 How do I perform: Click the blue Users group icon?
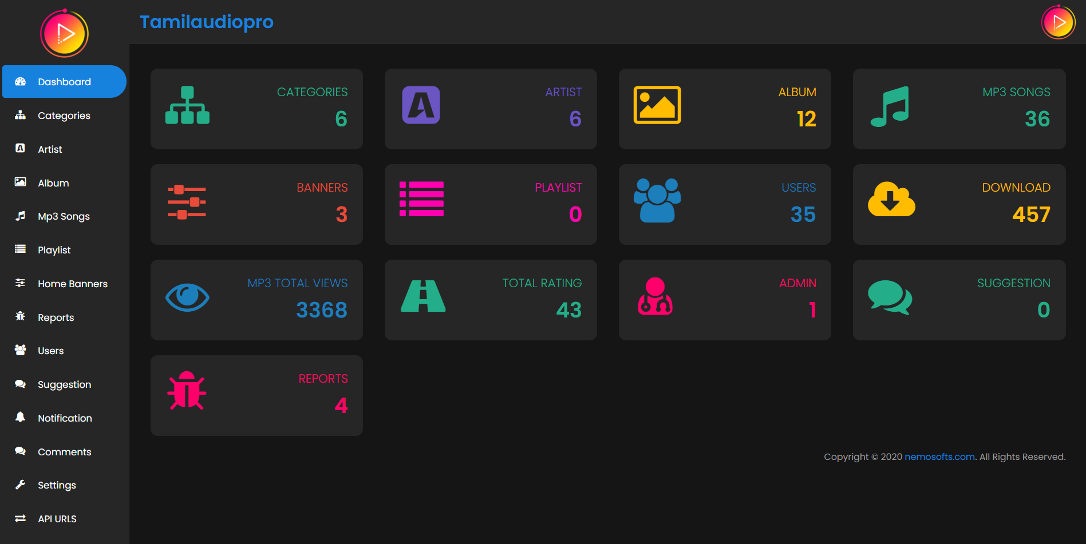click(657, 200)
